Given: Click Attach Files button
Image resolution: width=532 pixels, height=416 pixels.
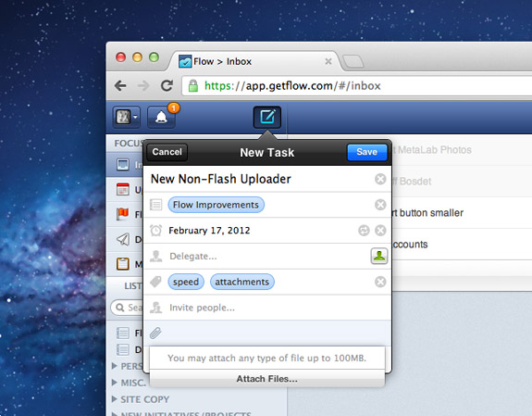Looking at the screenshot, I should pos(267,379).
